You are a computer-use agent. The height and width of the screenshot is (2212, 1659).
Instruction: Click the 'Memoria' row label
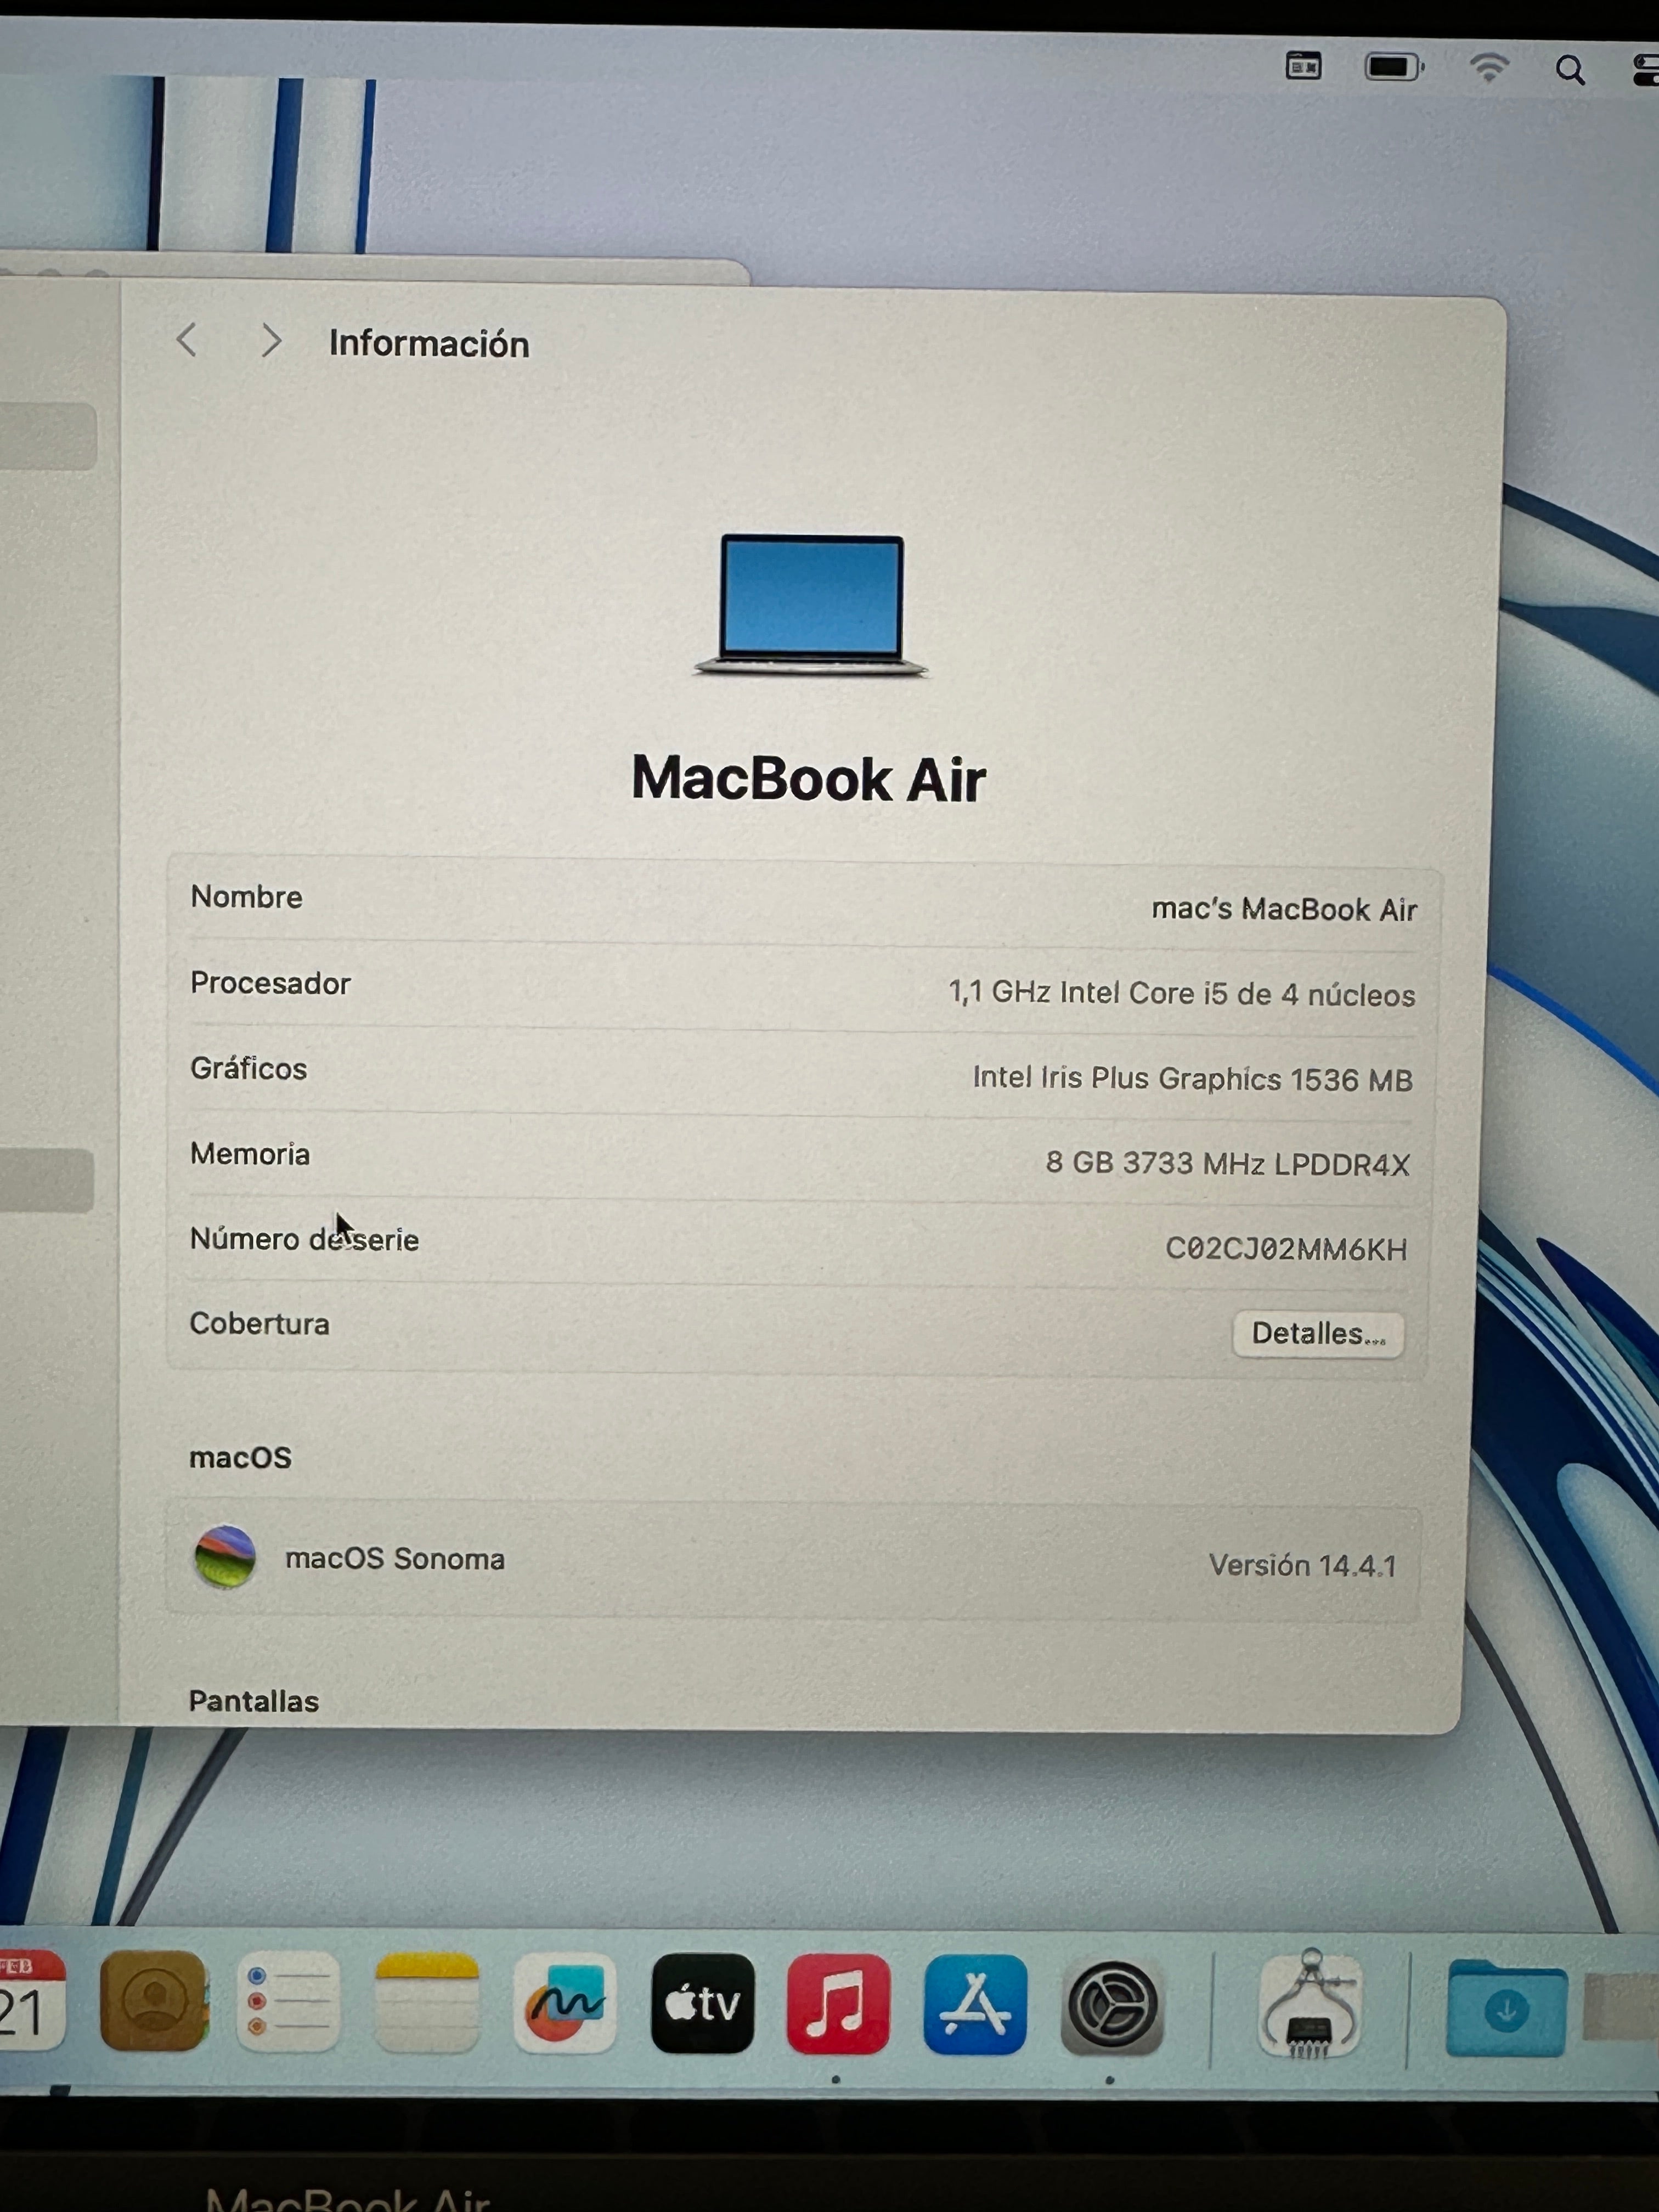pyautogui.click(x=250, y=1154)
